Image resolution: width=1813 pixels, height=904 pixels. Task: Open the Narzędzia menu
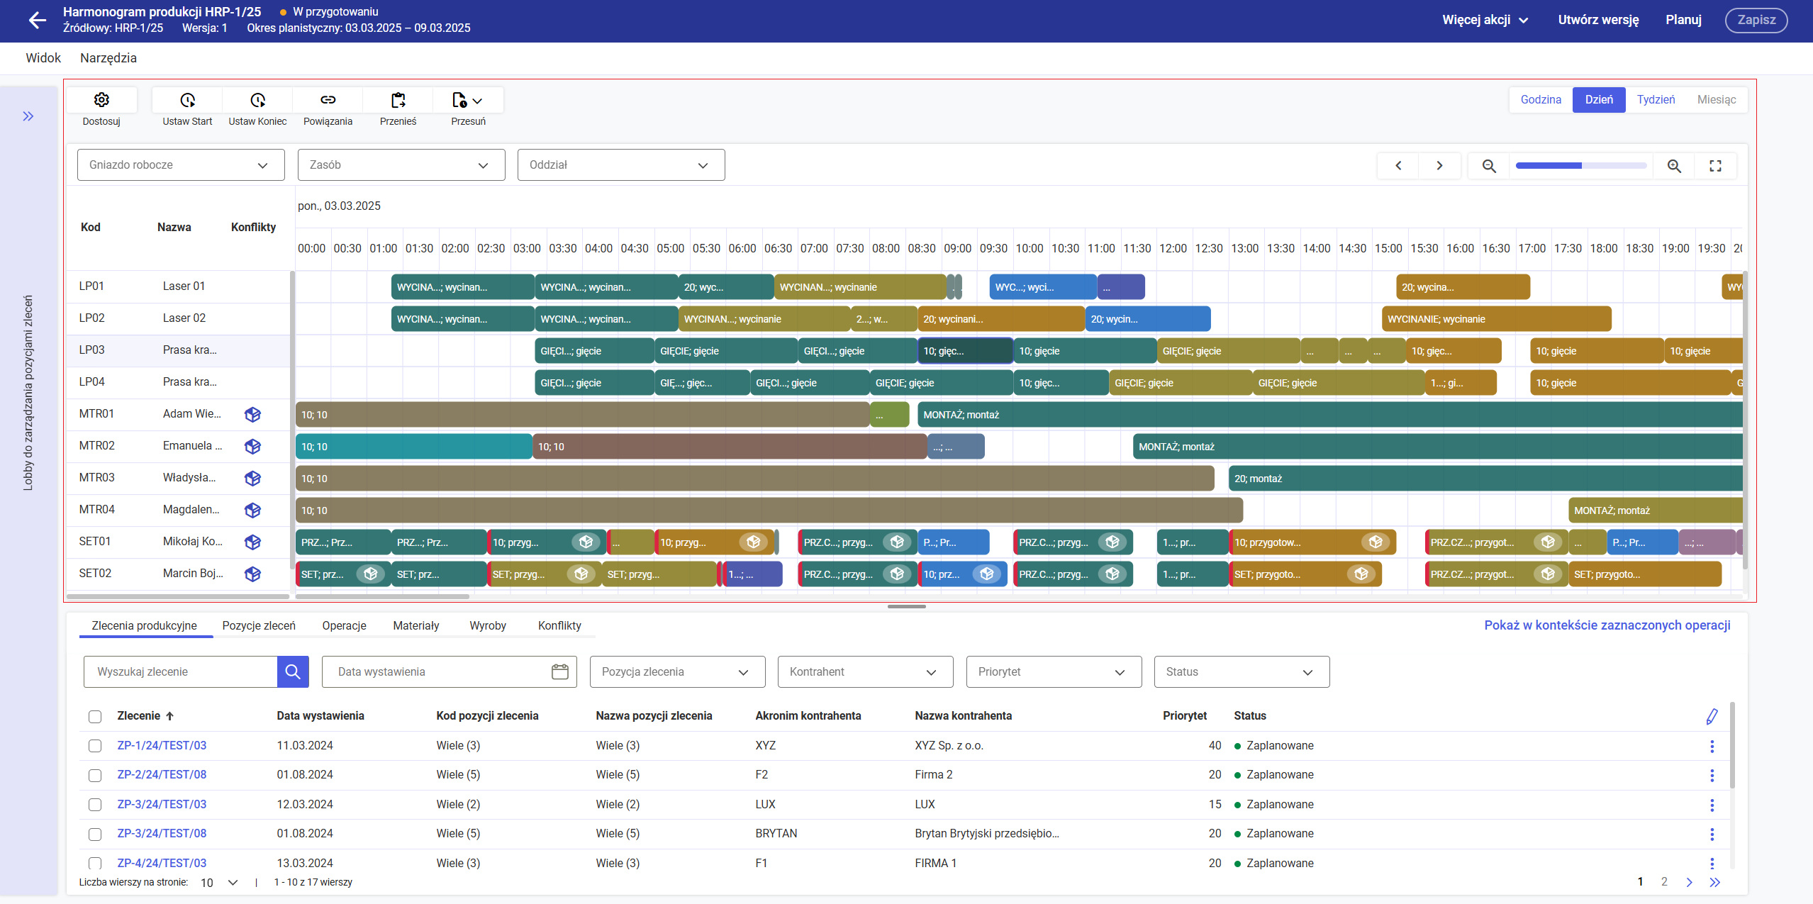[x=108, y=58]
